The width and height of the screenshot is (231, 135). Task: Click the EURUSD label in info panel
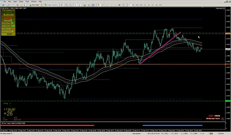(x=9, y=15)
